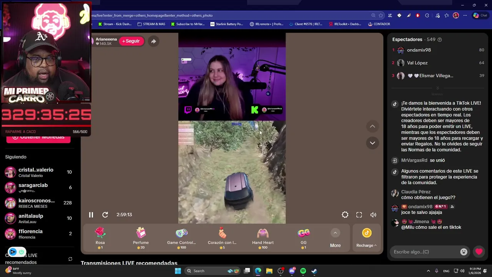Open the emoji picker in chat
The image size is (492, 277).
coord(464,252)
